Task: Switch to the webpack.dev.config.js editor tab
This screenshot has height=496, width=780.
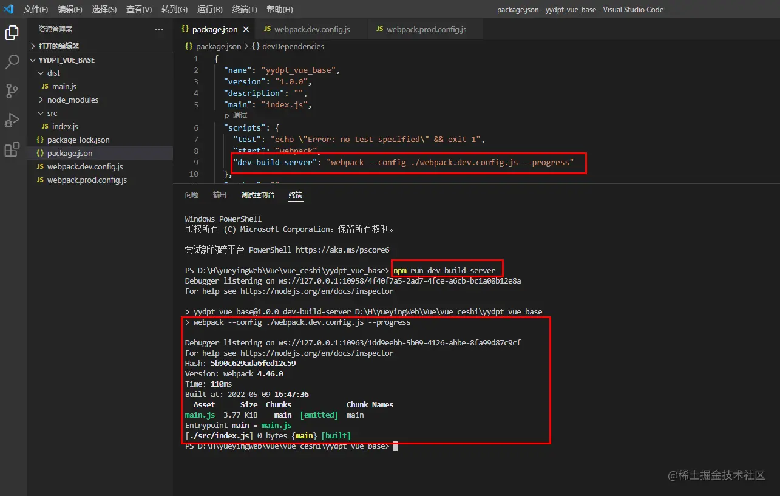Action: 311,29
